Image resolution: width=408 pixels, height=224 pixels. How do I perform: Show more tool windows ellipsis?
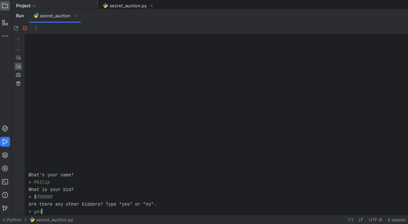(5, 36)
